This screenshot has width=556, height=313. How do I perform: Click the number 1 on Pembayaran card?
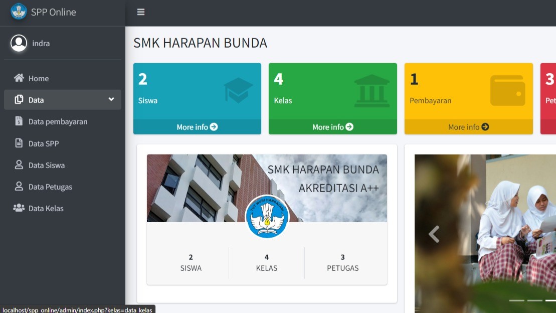tap(414, 79)
